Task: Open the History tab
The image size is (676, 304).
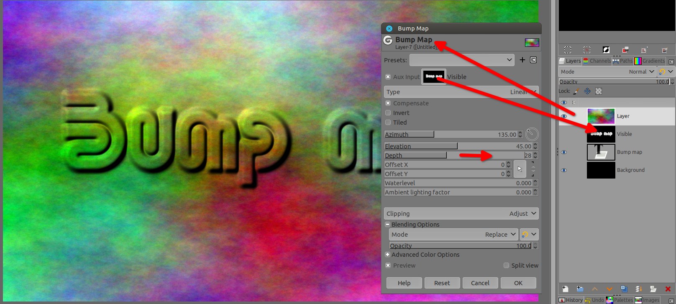Action: click(x=571, y=300)
